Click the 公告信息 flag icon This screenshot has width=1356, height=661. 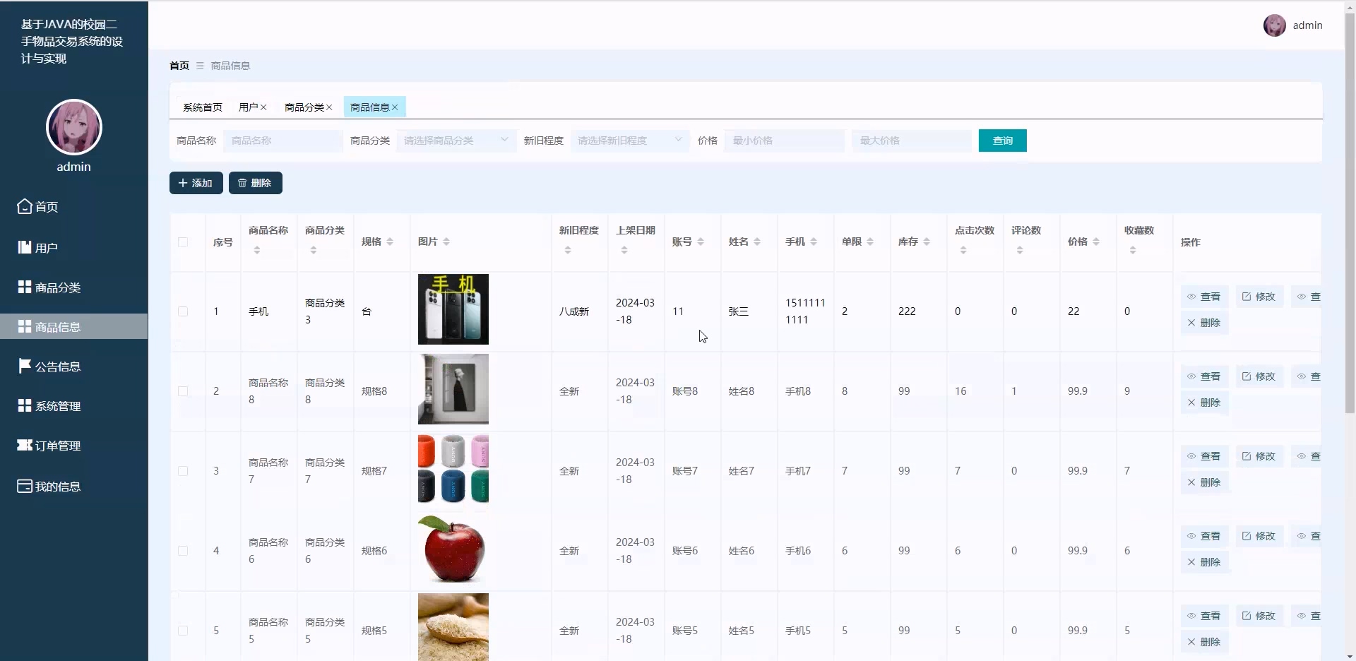click(x=25, y=366)
